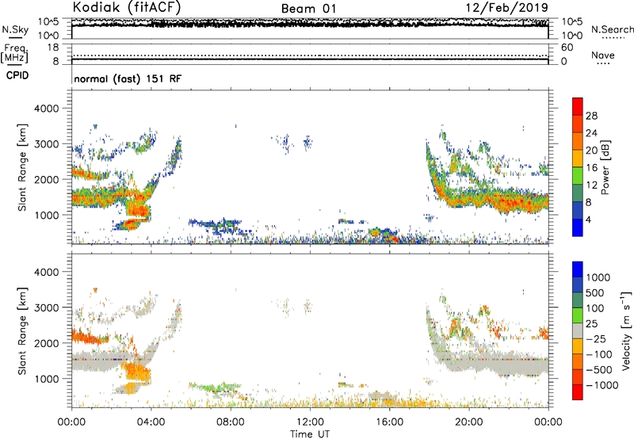Click the 'normal (fast) 151 RF' text
Viewport: 634px width, 439px height.
click(128, 78)
